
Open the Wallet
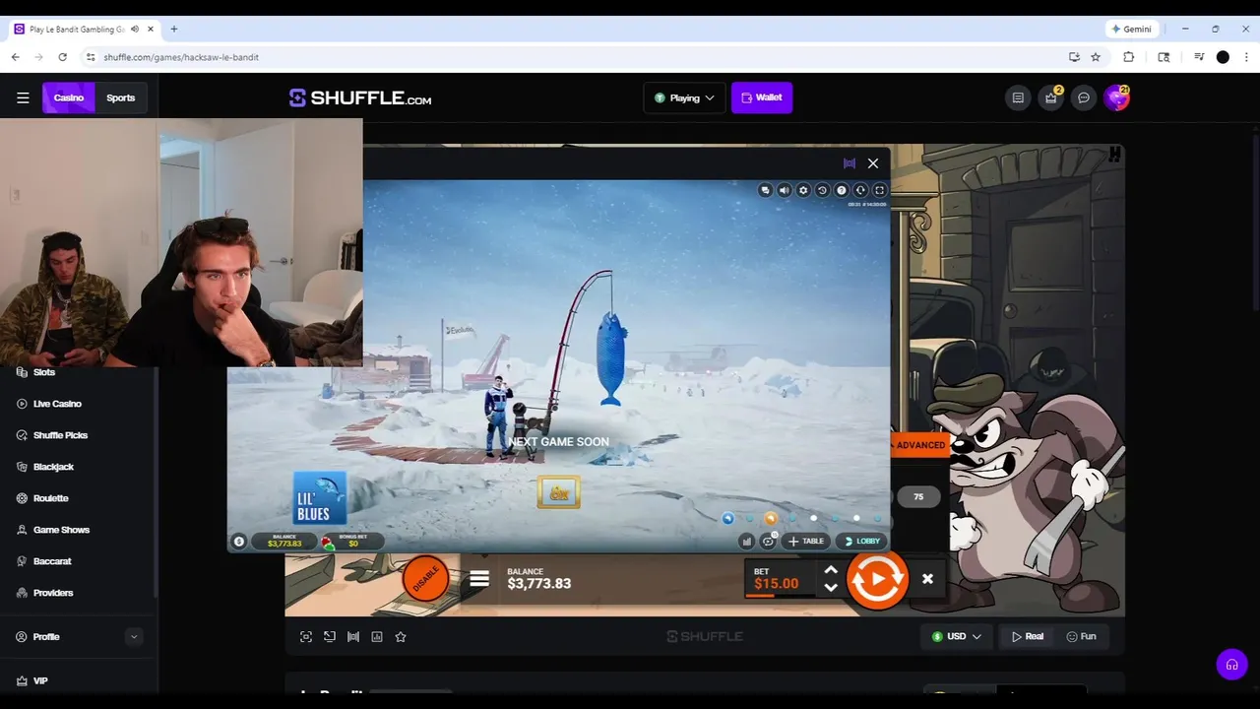coord(762,97)
